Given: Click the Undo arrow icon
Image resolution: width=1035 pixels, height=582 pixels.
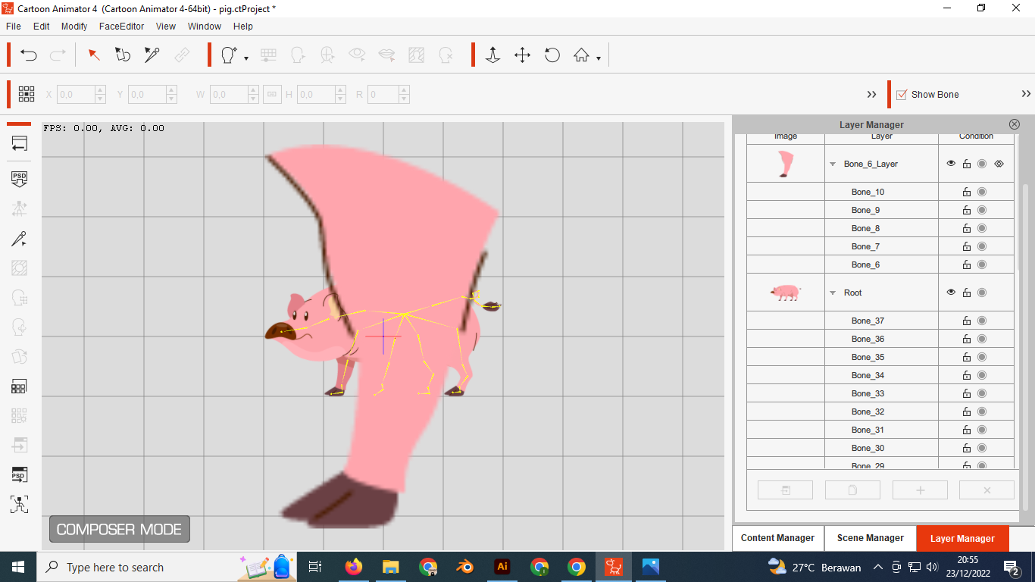Looking at the screenshot, I should click(29, 55).
